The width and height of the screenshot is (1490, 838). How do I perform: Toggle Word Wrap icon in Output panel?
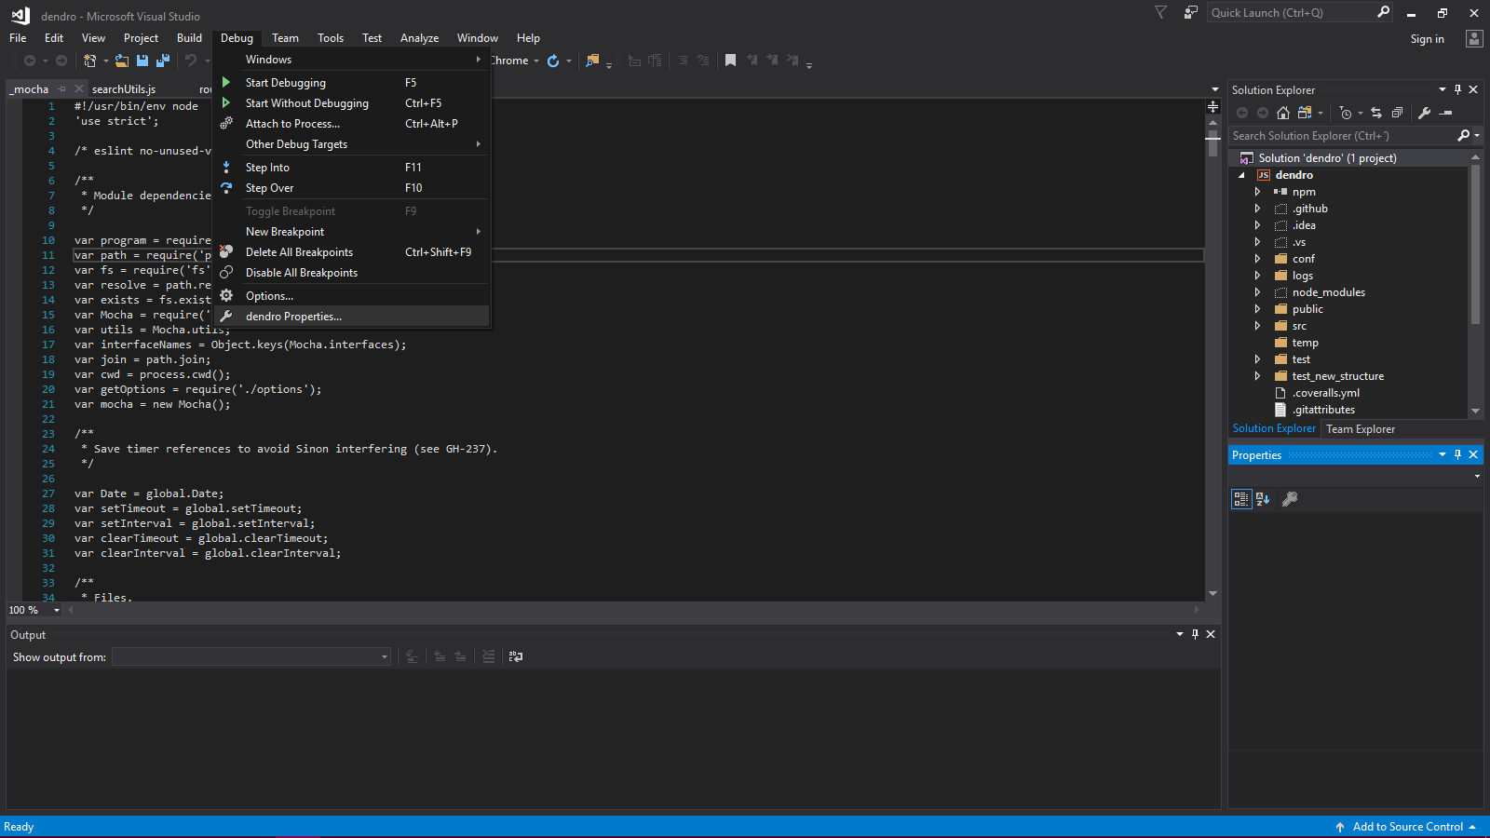click(515, 656)
